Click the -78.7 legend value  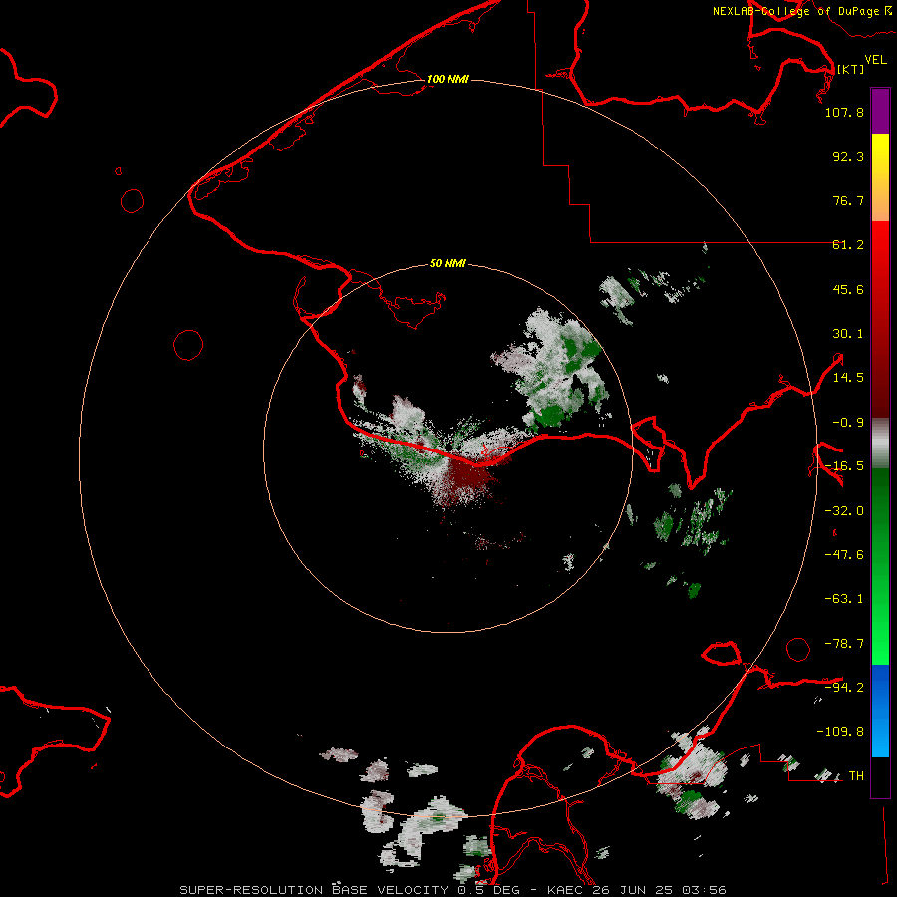pos(844,644)
